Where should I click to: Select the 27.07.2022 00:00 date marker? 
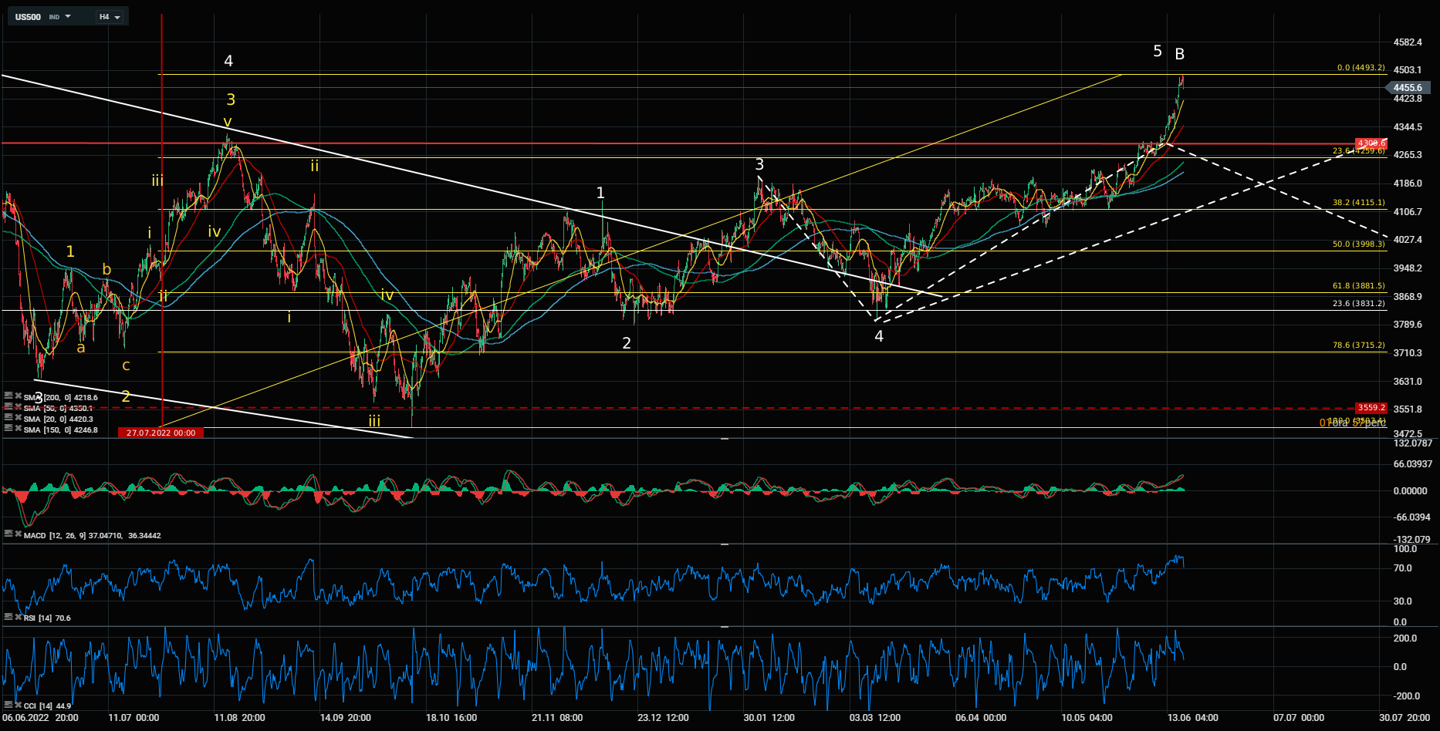coord(161,433)
